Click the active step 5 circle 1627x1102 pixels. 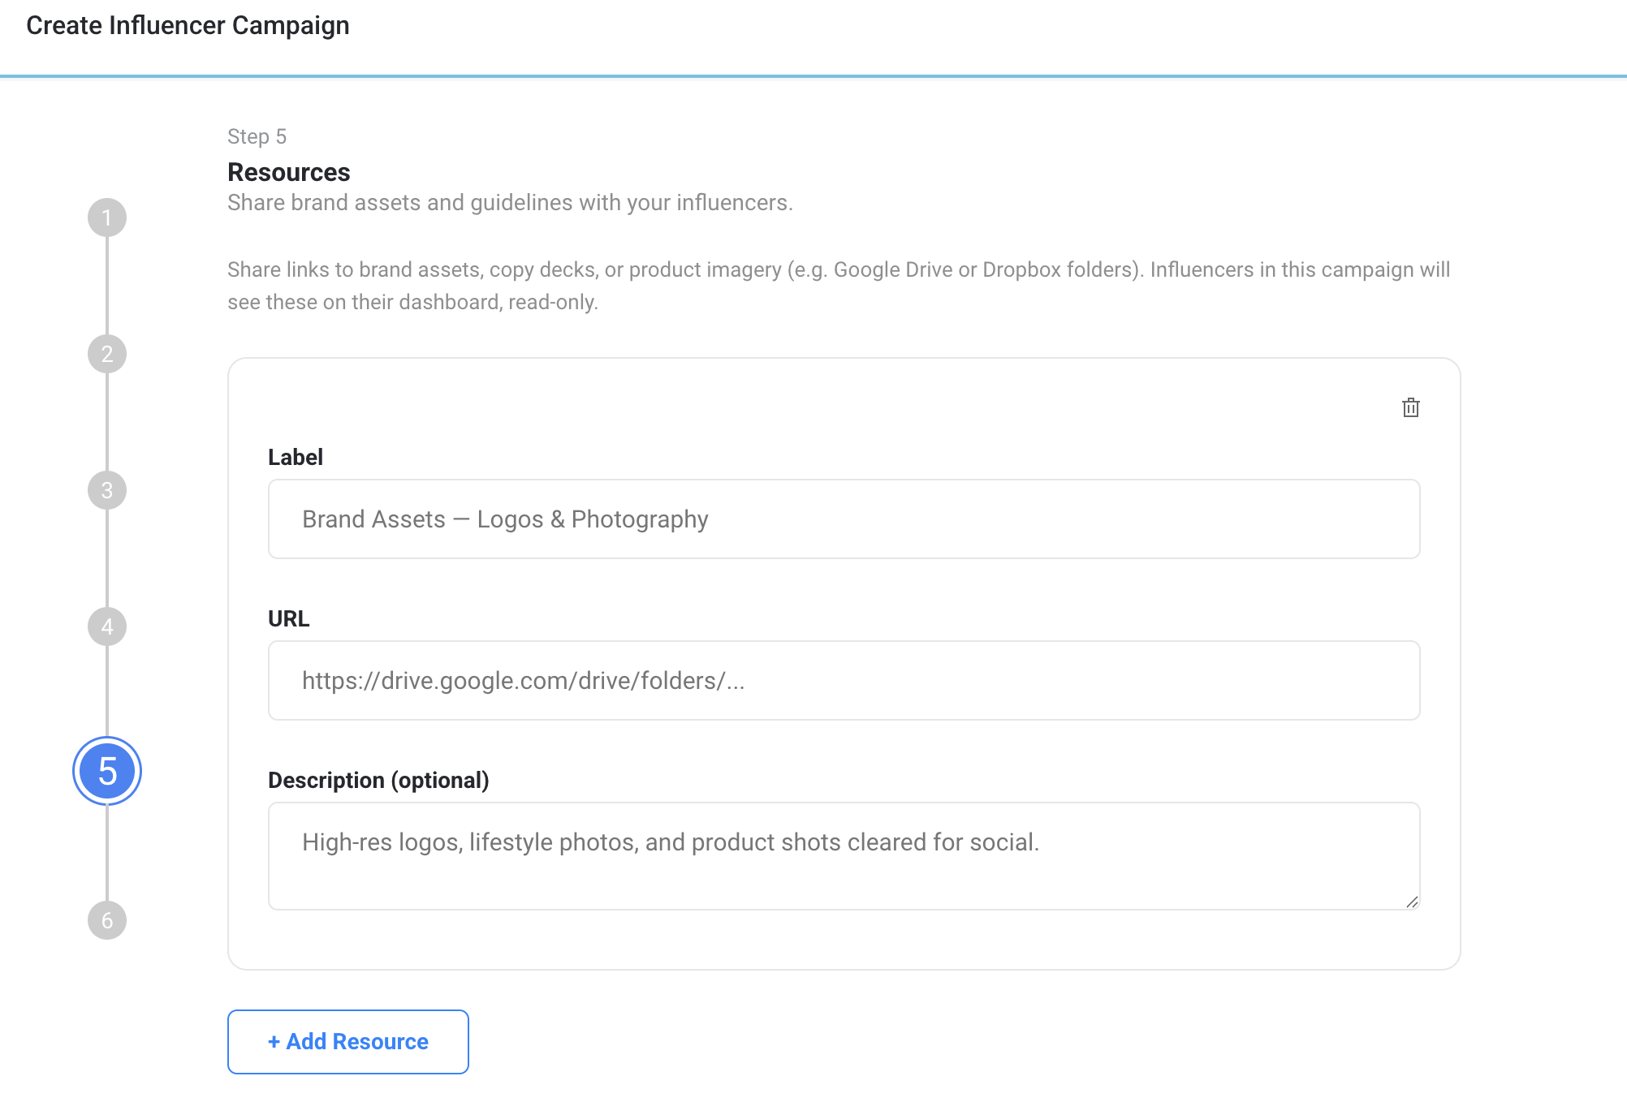[x=107, y=771]
